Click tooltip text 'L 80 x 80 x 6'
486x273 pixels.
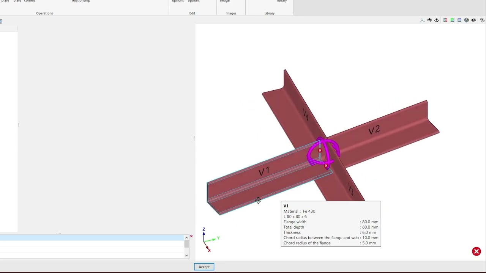click(x=295, y=217)
